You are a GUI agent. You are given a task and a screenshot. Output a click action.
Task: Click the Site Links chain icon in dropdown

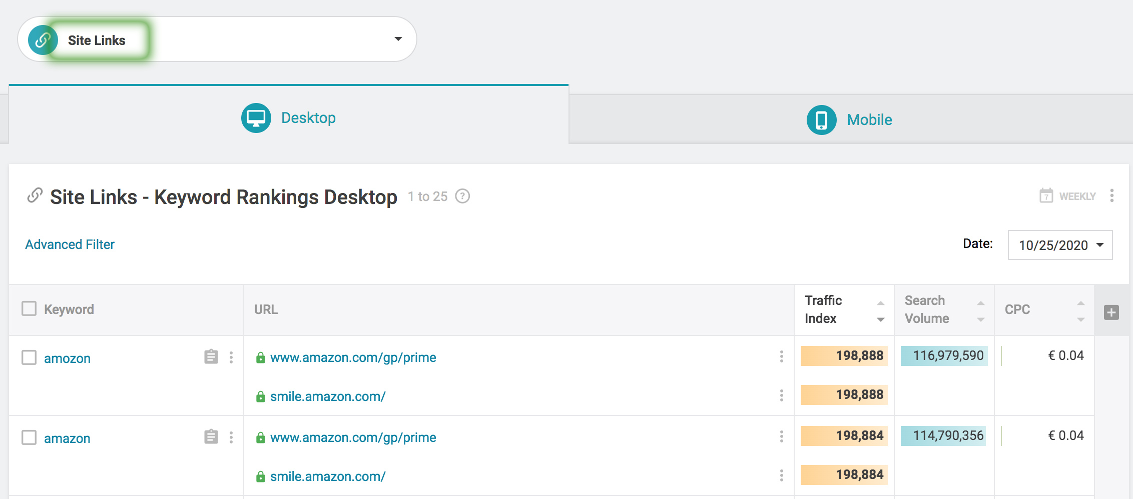coord(43,40)
